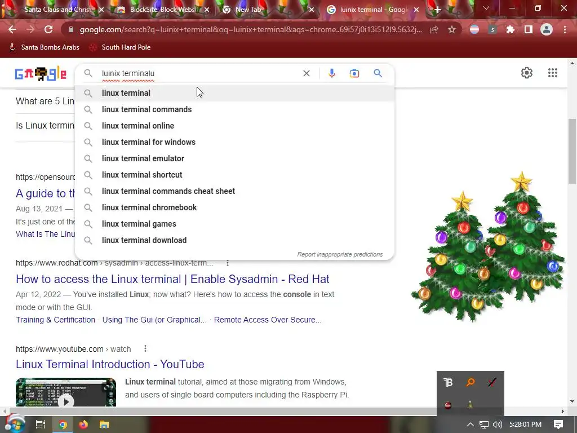Open Extensions puzzle icon
The image size is (577, 433).
510,29
